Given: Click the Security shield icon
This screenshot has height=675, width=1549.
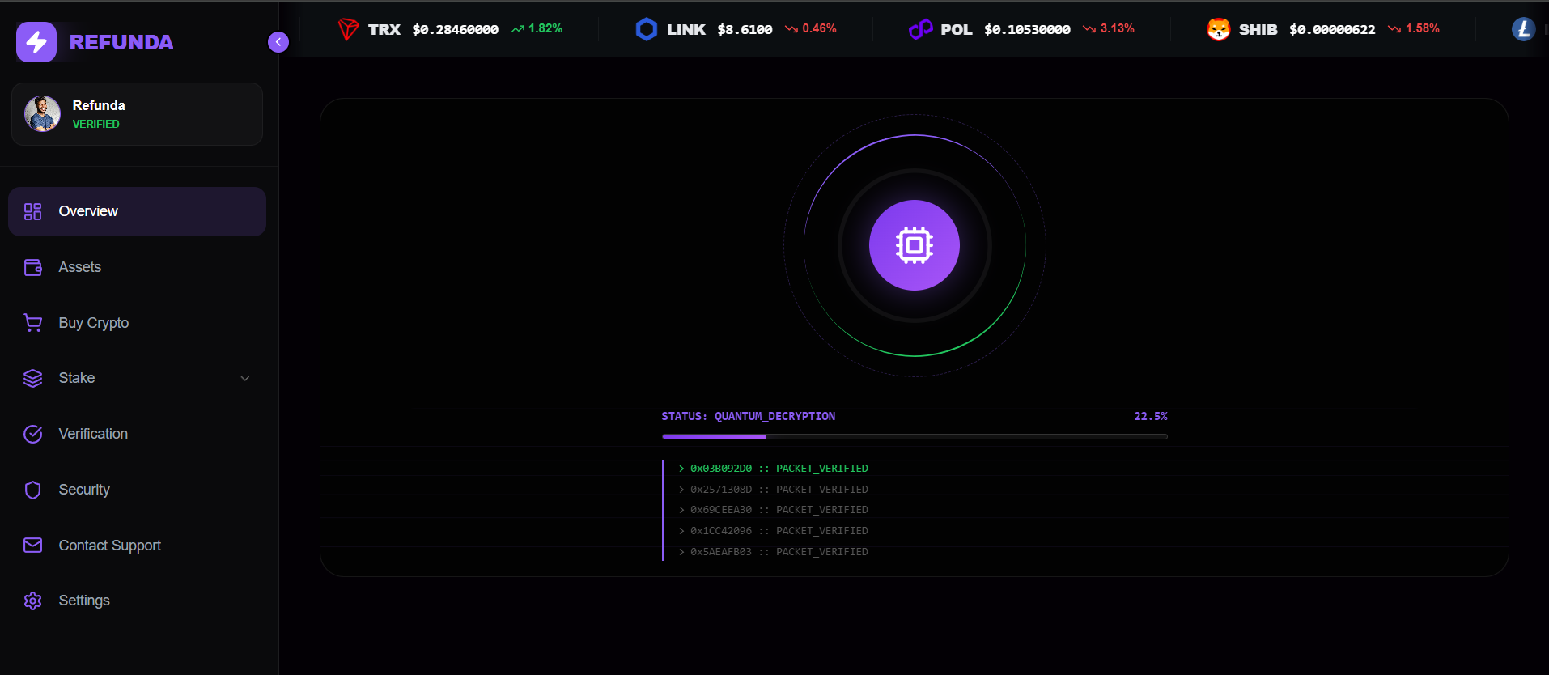Looking at the screenshot, I should point(33,490).
